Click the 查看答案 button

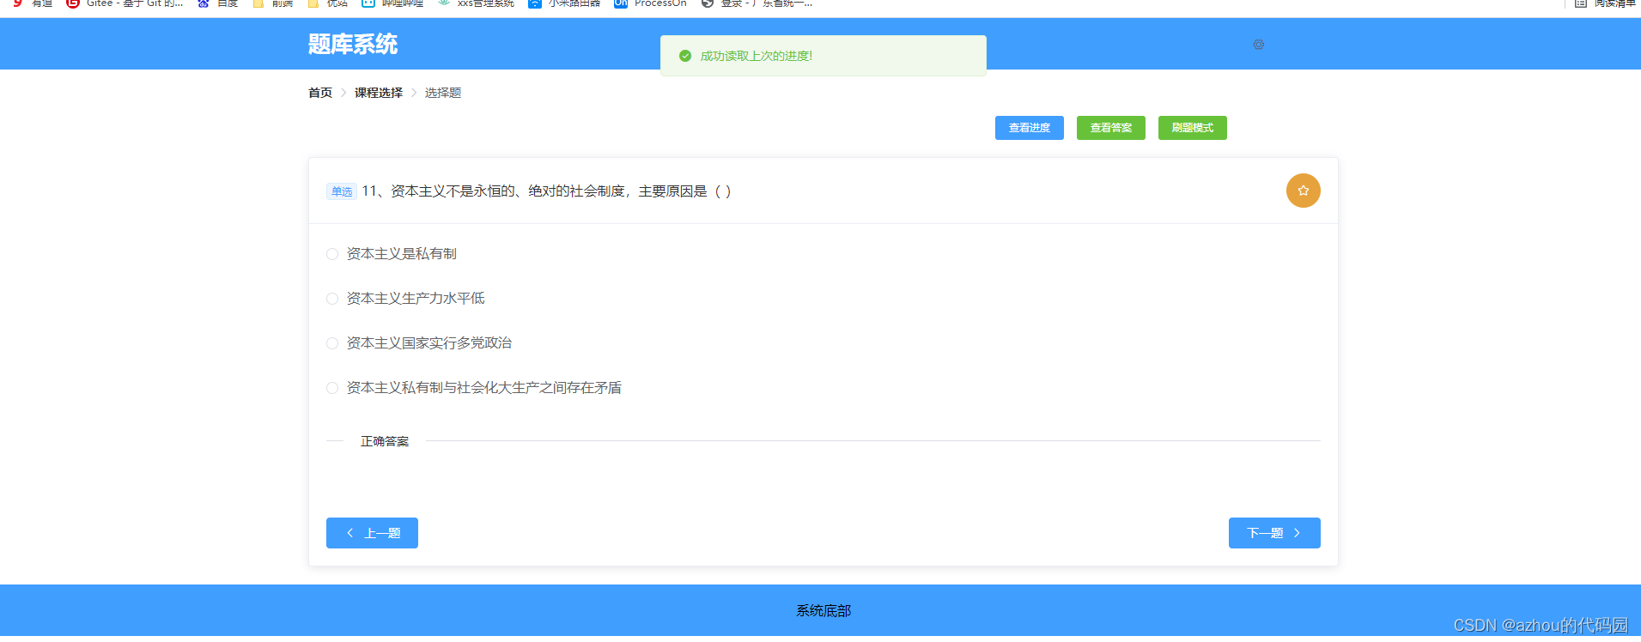click(x=1110, y=128)
